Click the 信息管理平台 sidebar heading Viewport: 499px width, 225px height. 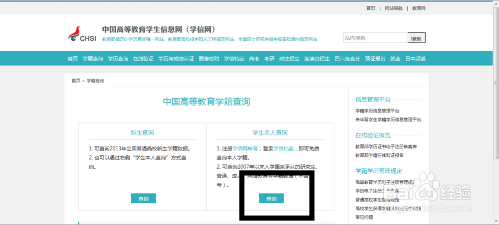coord(373,100)
